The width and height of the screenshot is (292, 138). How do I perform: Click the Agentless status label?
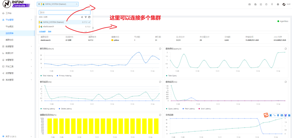[x=284, y=21]
